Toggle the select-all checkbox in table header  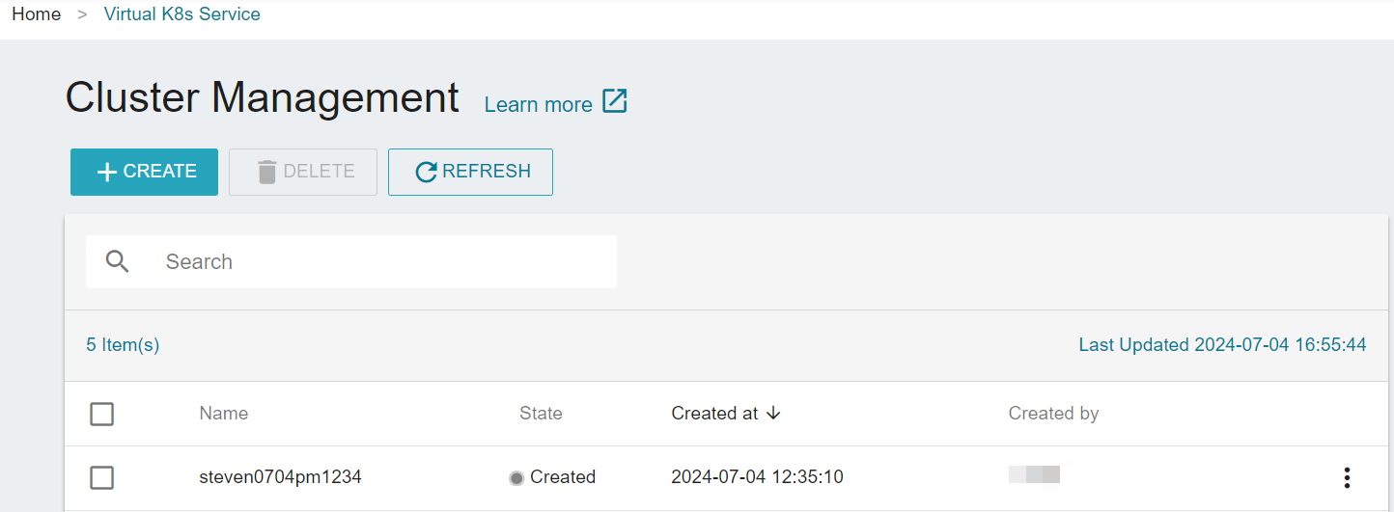tap(101, 414)
